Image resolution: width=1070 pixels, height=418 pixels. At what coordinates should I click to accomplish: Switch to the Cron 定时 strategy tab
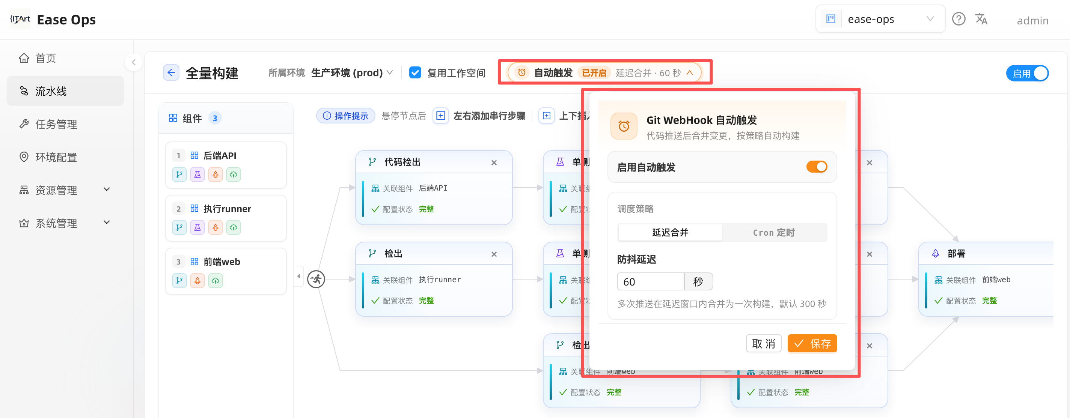(x=774, y=233)
